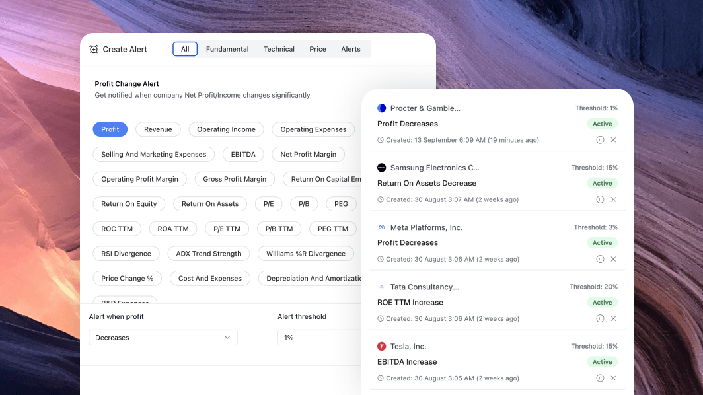Click the Create Alert alarm icon
Viewport: 703px width, 395px height.
[94, 49]
